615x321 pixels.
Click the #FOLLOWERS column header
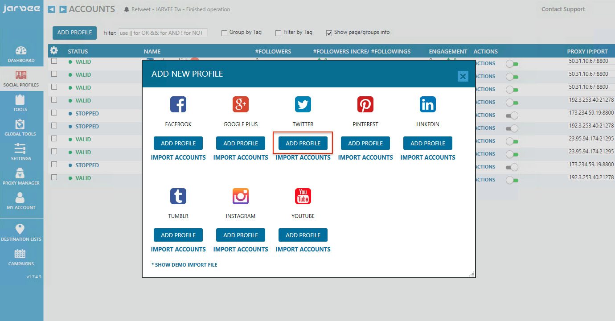pyautogui.click(x=273, y=51)
